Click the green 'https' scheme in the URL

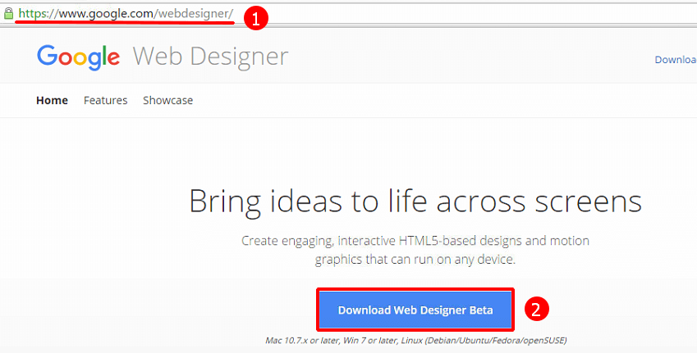pyautogui.click(x=34, y=14)
